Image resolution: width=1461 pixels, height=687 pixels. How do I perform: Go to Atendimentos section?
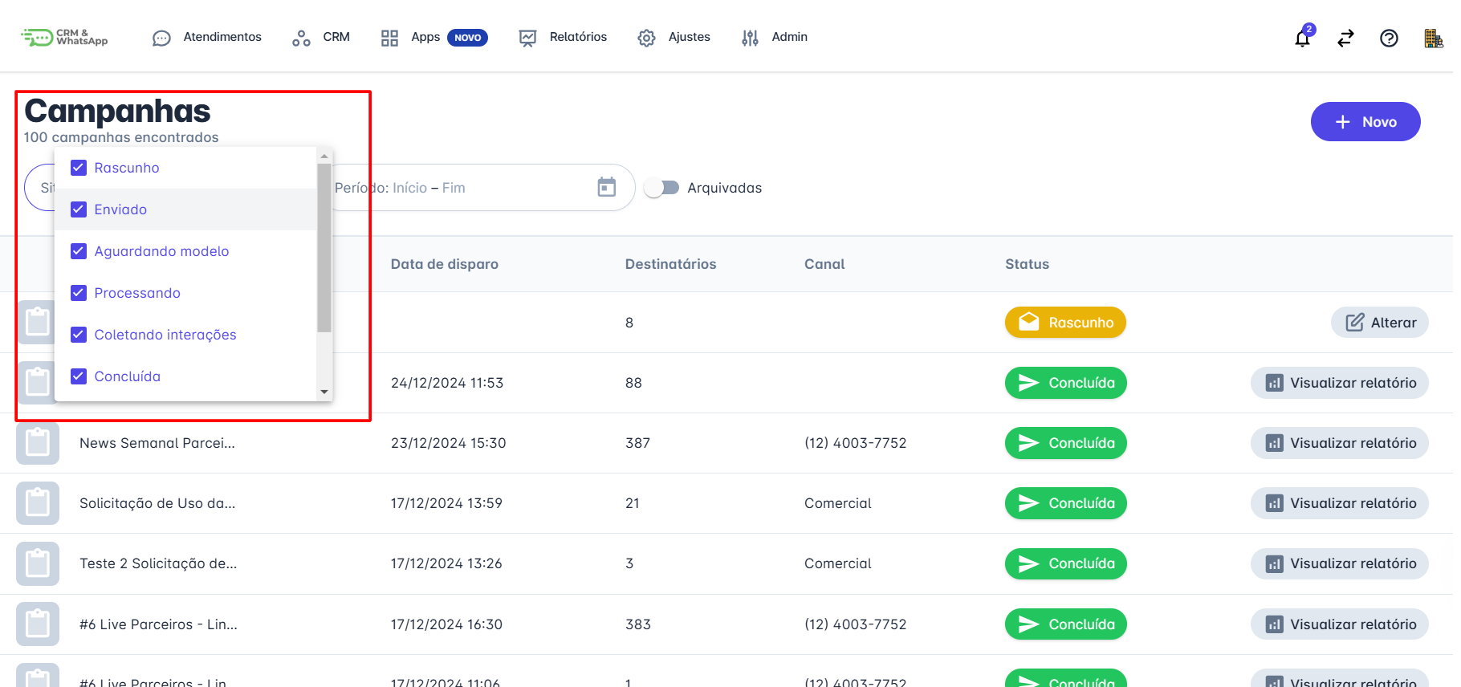[x=207, y=38]
